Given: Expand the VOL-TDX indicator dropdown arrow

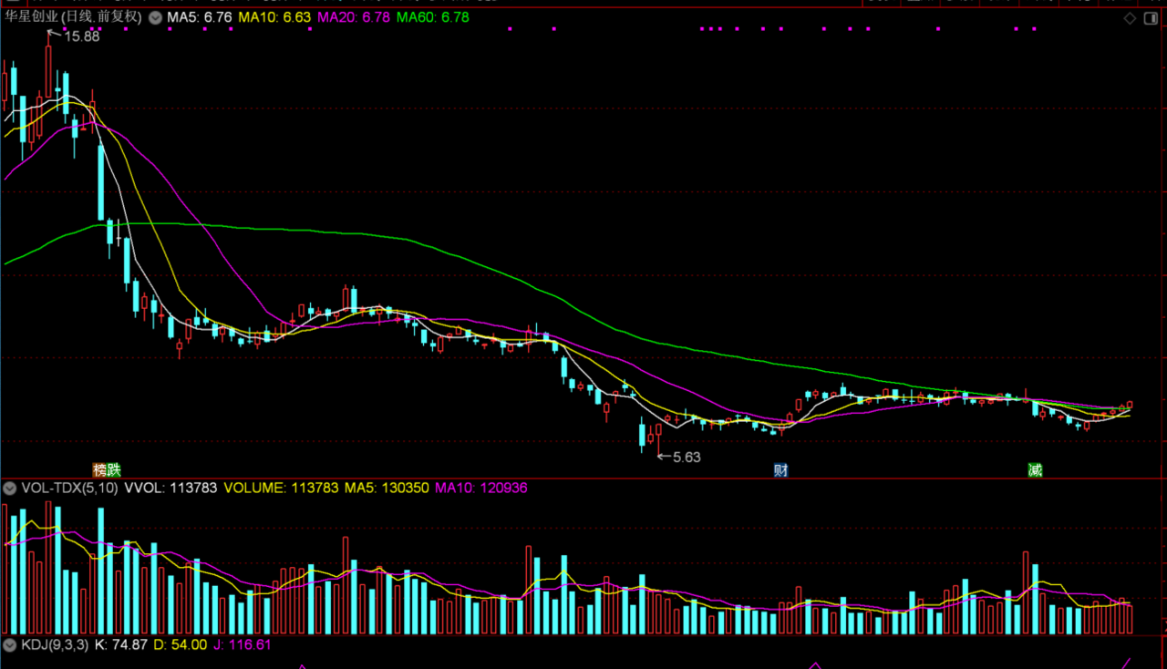Looking at the screenshot, I should (10, 489).
